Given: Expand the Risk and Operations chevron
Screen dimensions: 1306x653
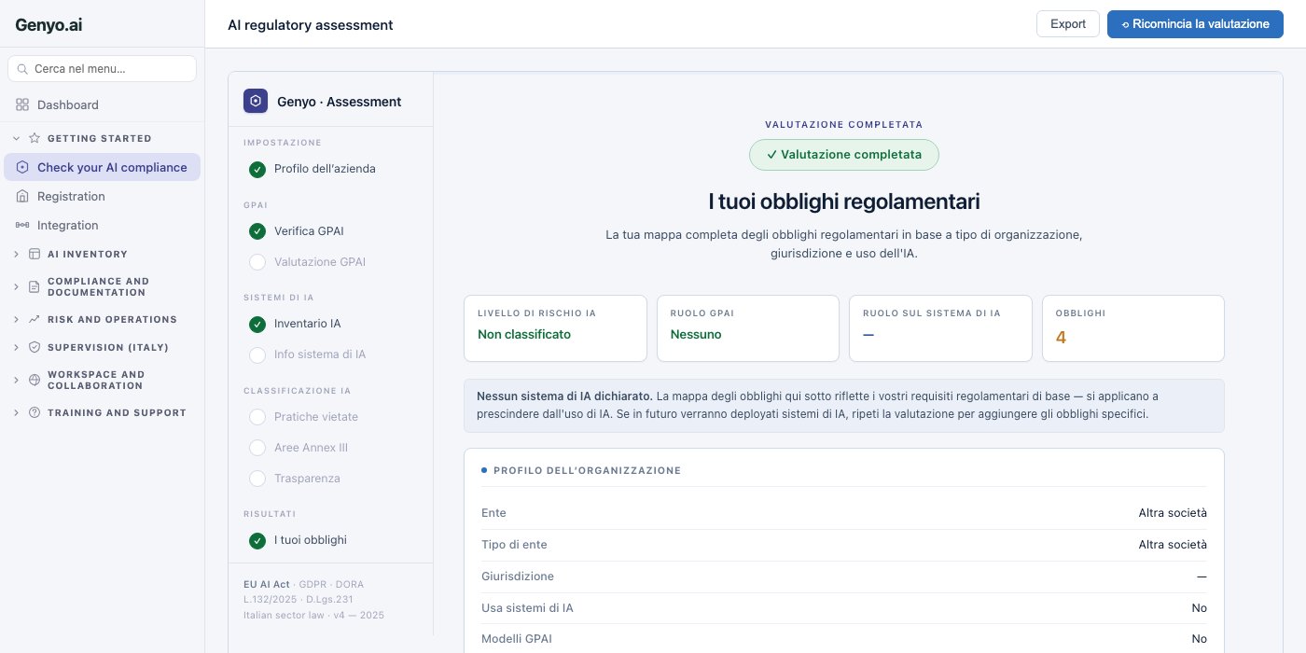Looking at the screenshot, I should (x=16, y=319).
